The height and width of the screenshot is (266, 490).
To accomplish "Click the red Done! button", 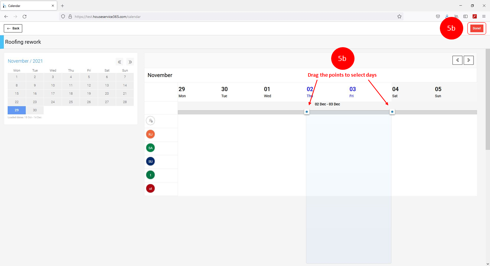I will (x=477, y=28).
